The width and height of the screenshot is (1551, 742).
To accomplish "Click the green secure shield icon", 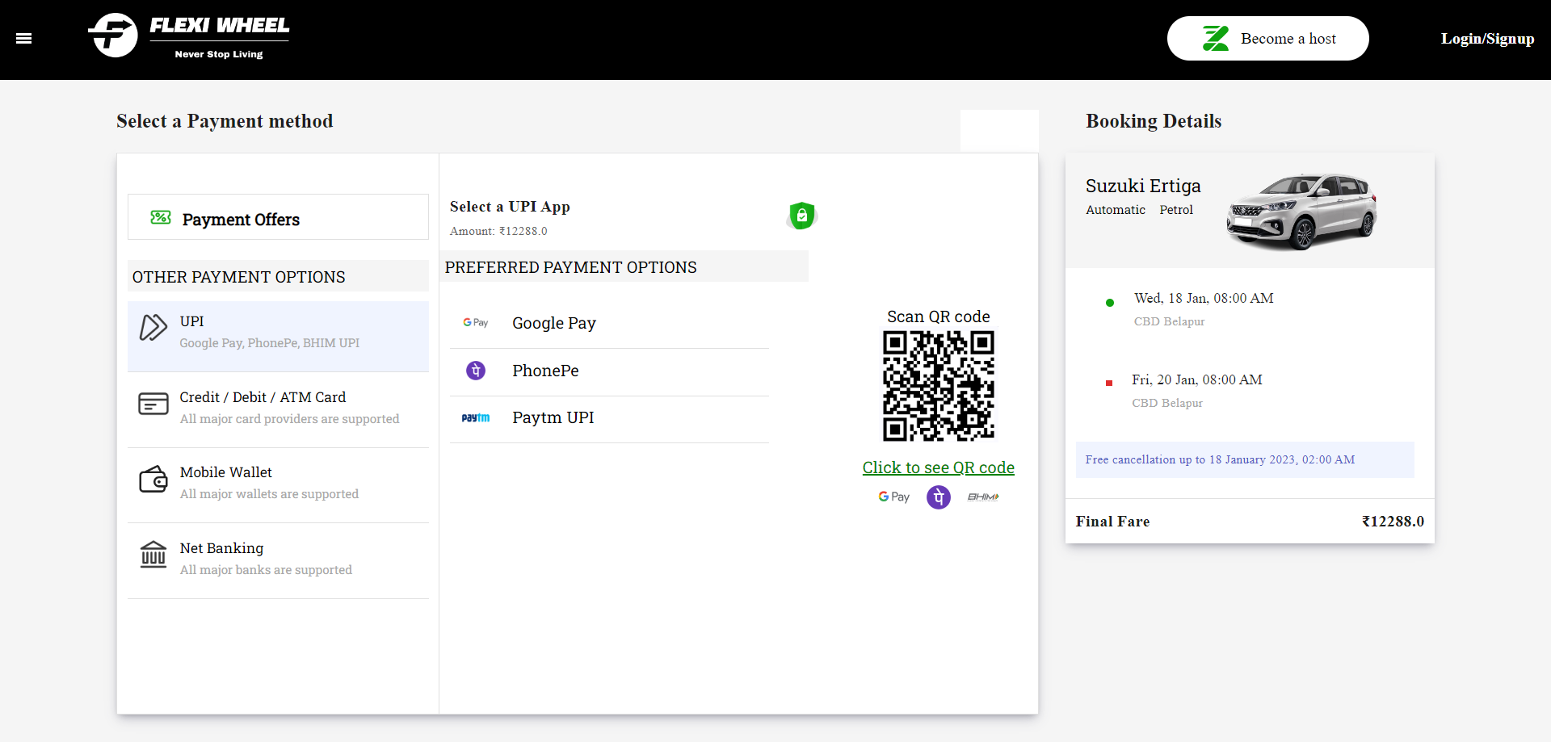I will click(801, 216).
